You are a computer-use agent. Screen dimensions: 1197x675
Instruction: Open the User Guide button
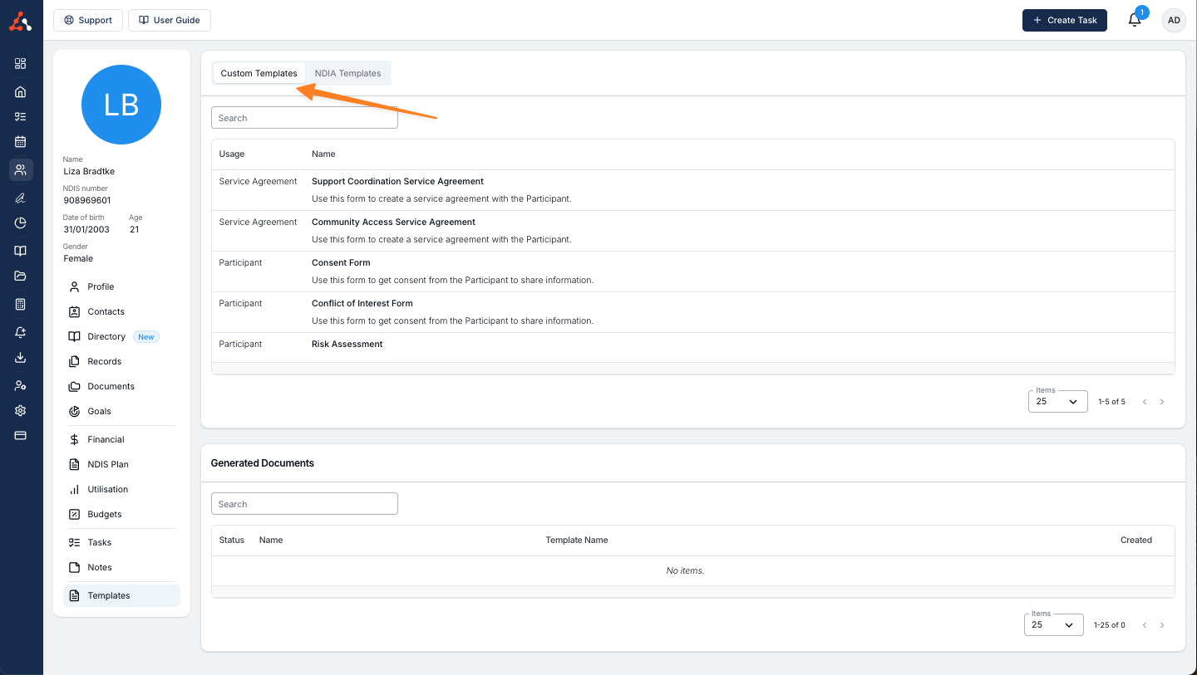[x=170, y=21]
